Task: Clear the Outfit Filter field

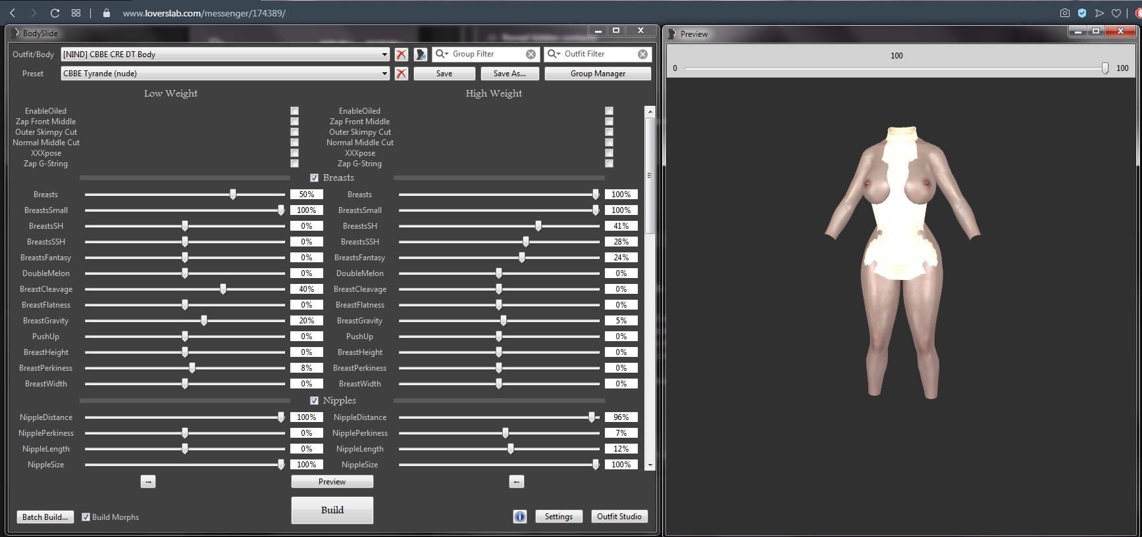Action: [x=643, y=55]
